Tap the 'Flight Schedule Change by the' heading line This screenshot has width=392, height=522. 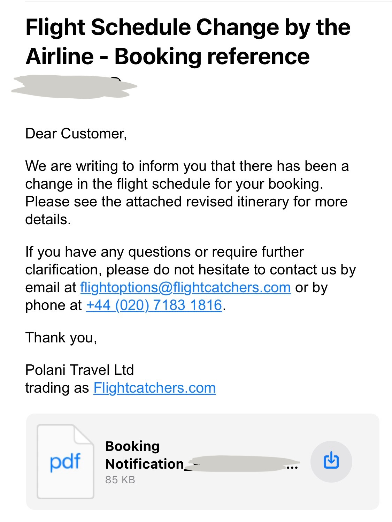(188, 28)
